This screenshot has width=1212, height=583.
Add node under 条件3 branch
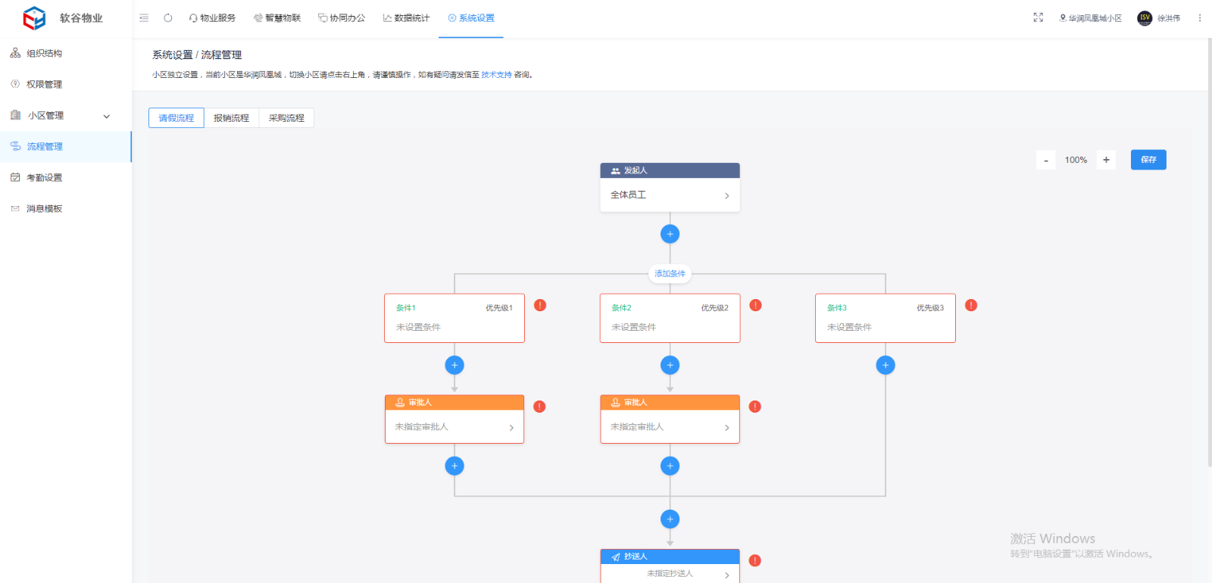[x=886, y=366]
